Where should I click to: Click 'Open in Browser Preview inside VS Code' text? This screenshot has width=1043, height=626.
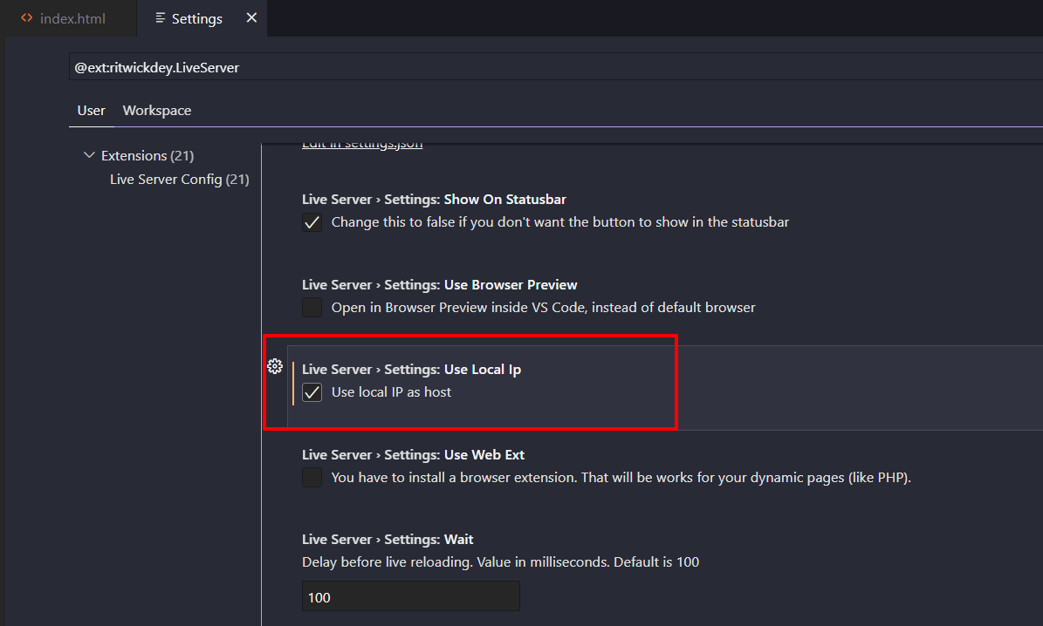(x=544, y=308)
